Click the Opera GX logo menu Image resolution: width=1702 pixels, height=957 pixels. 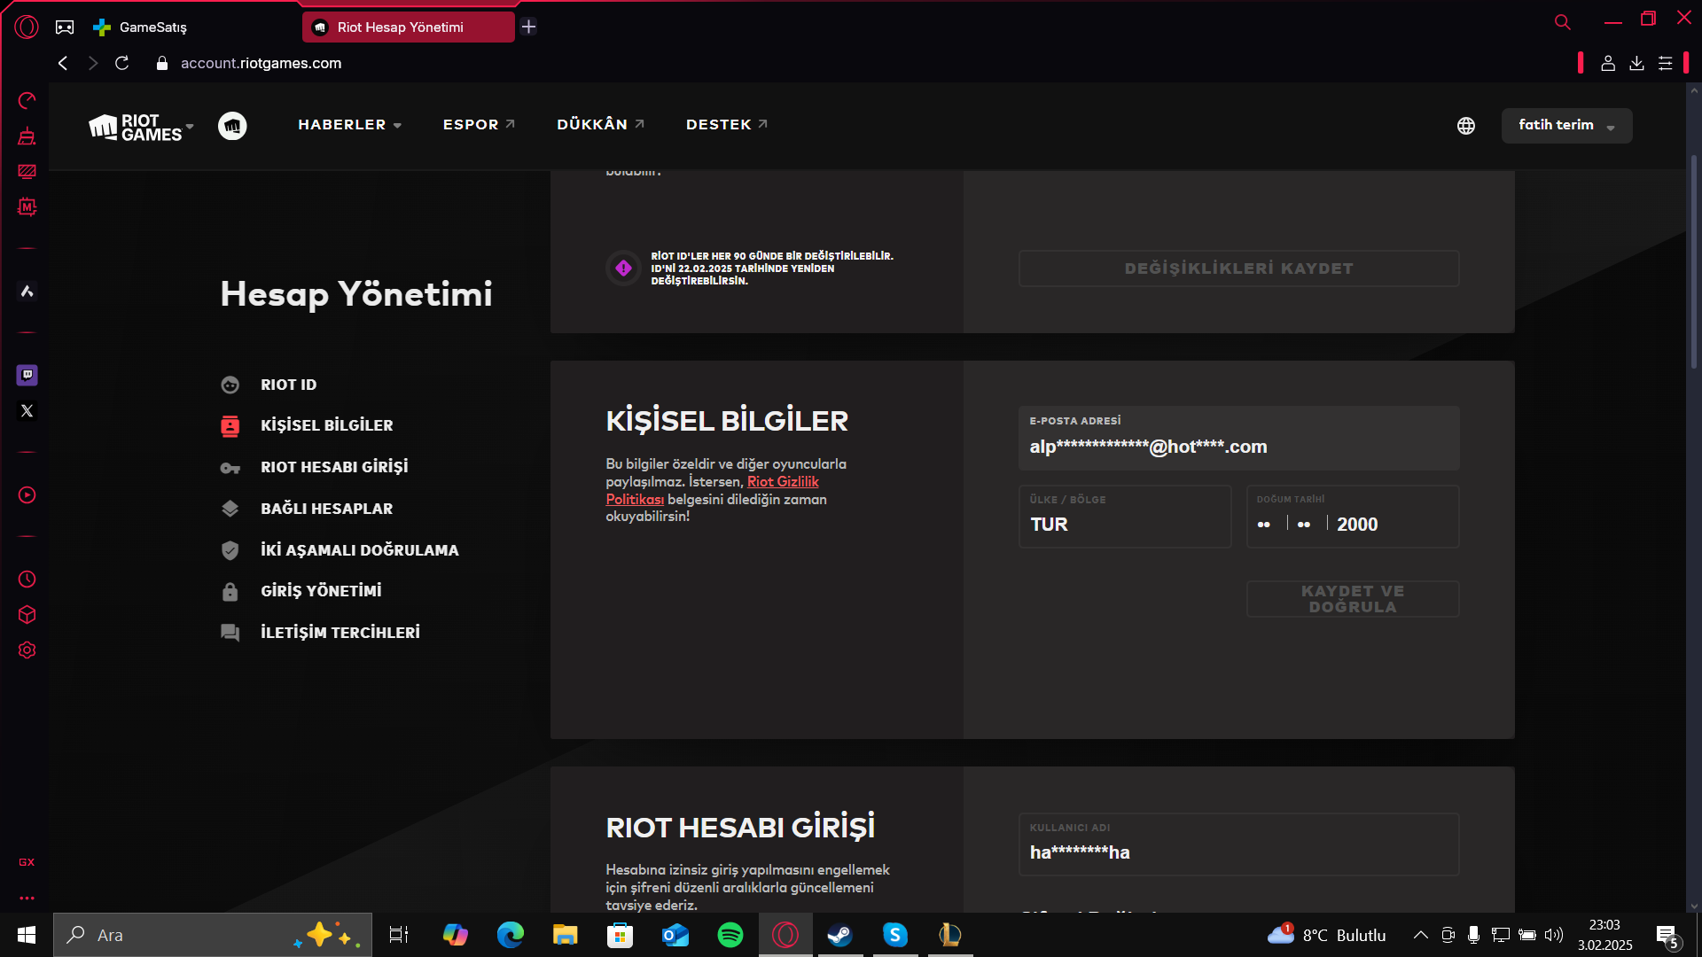tap(27, 27)
